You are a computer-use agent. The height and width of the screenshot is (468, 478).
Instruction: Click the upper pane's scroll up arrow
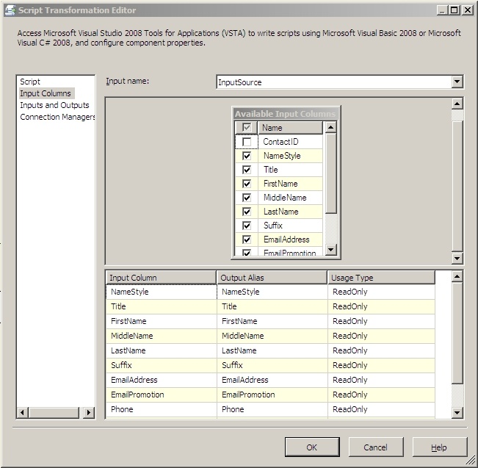tap(457, 104)
